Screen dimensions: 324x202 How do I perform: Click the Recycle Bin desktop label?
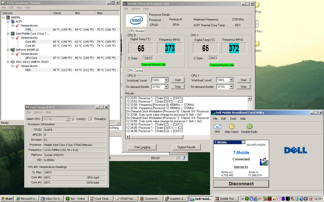[9, 128]
